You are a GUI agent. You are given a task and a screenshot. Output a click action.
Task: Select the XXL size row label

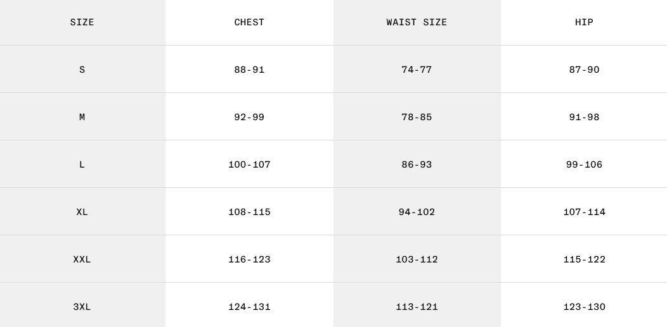pos(82,259)
